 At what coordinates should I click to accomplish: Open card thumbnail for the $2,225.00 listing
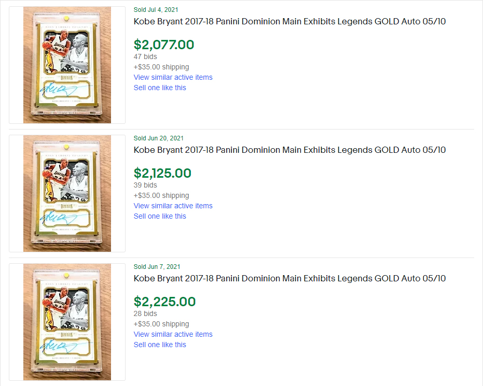tap(67, 322)
